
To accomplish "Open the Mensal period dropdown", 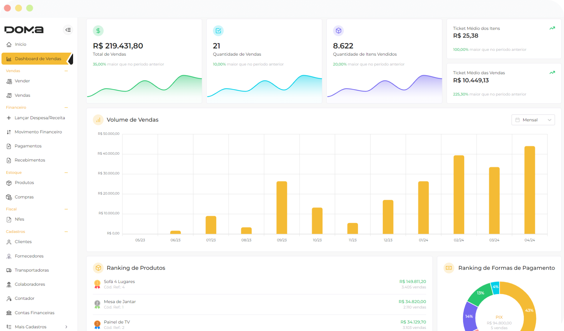I will click(x=533, y=120).
